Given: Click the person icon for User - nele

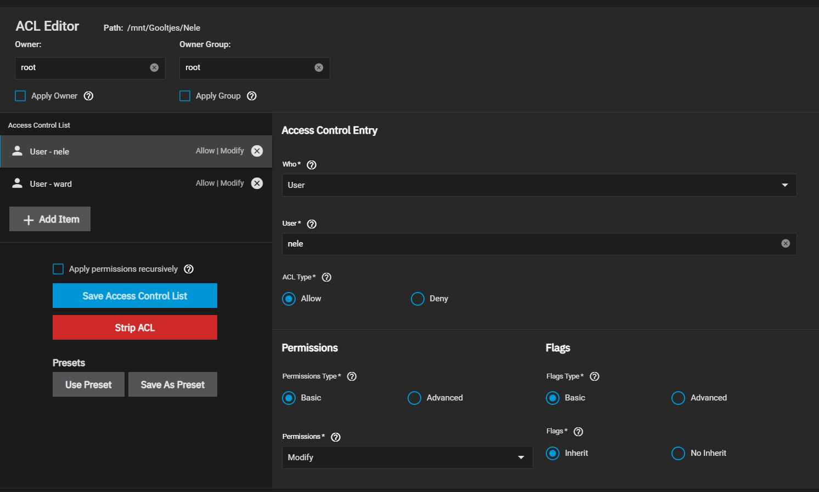Looking at the screenshot, I should pos(18,151).
